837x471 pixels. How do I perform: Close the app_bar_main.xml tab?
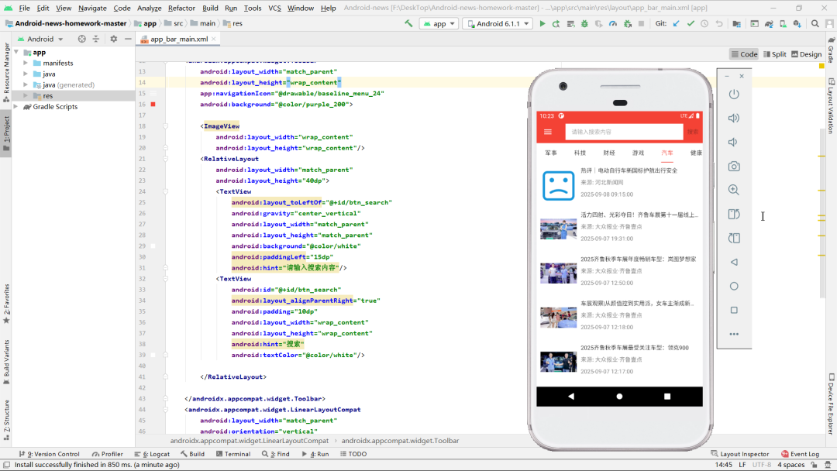[x=214, y=39]
